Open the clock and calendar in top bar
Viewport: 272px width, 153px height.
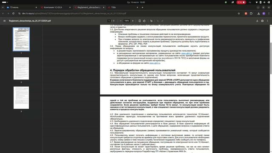tap(136, 2)
